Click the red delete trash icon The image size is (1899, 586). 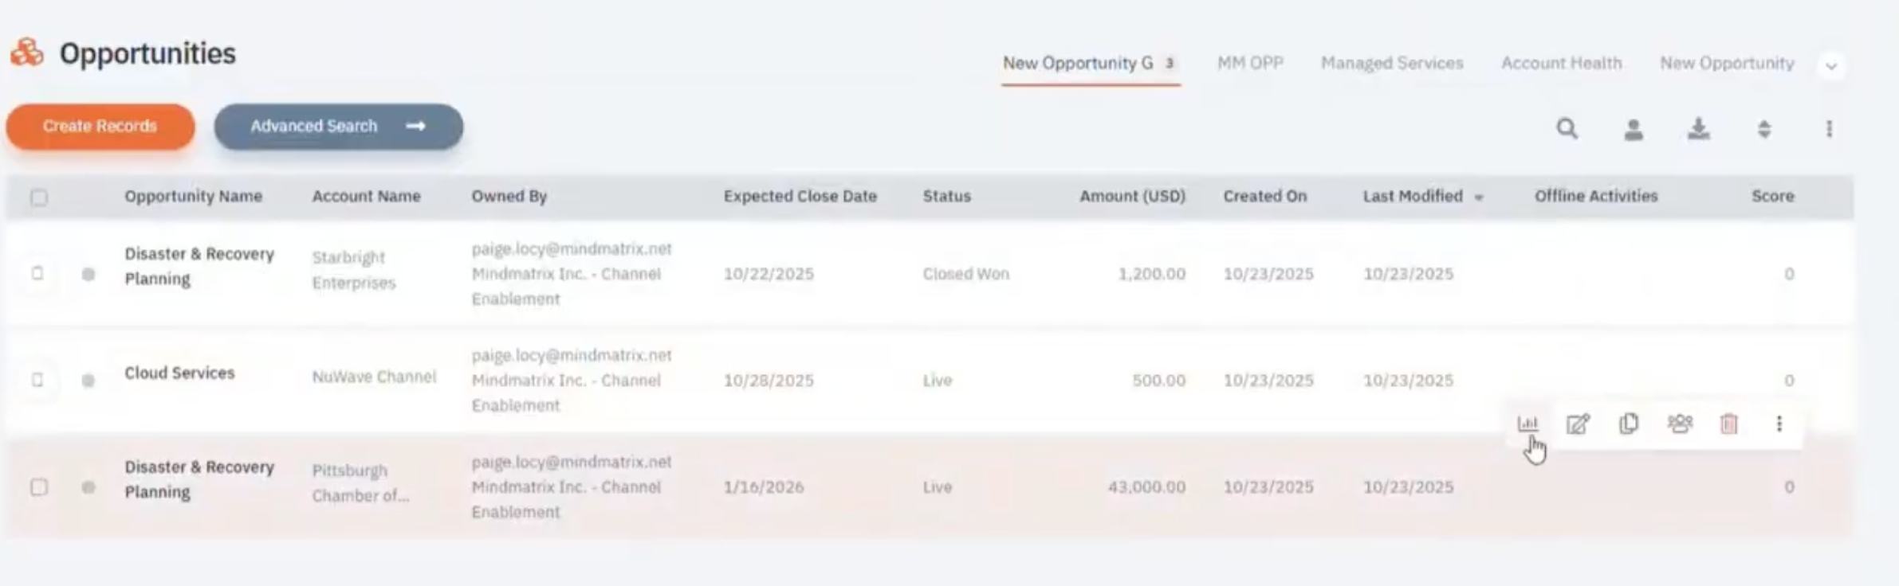(x=1728, y=424)
